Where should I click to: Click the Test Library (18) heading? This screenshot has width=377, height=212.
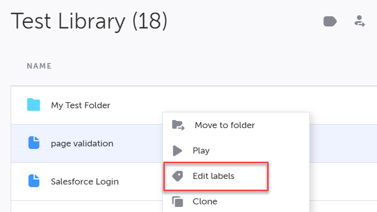tap(89, 21)
